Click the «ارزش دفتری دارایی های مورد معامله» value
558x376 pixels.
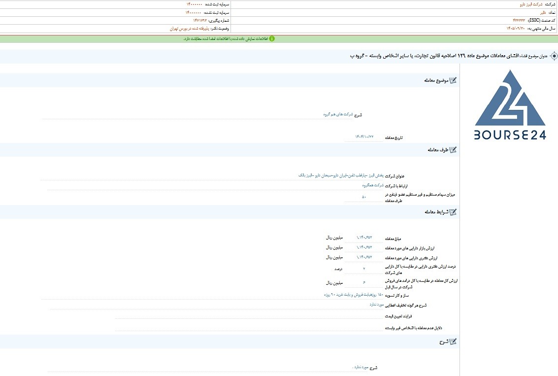[364, 257]
